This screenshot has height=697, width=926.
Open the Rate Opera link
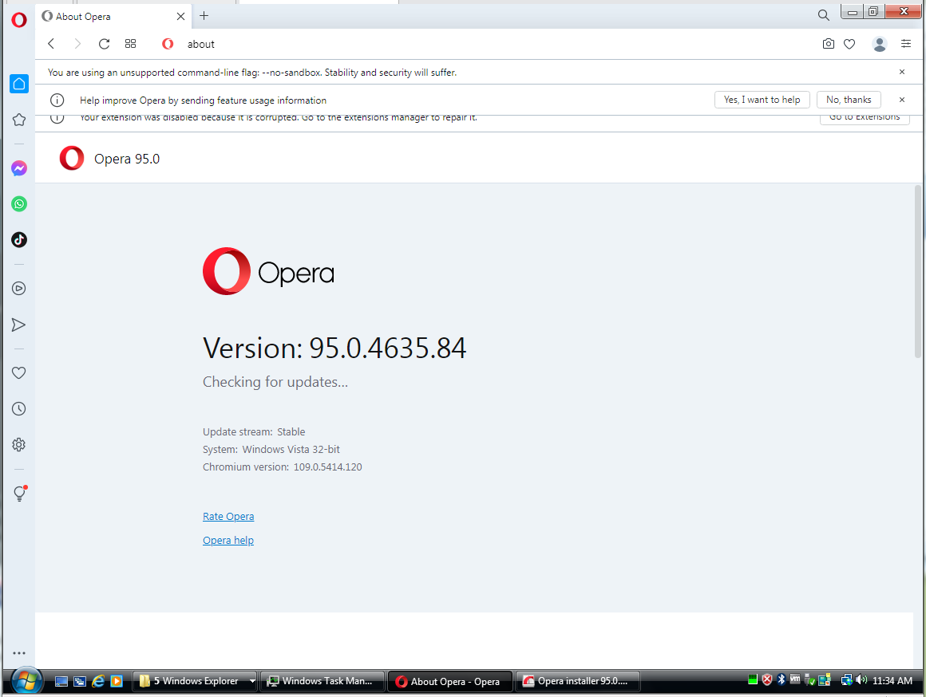tap(228, 517)
